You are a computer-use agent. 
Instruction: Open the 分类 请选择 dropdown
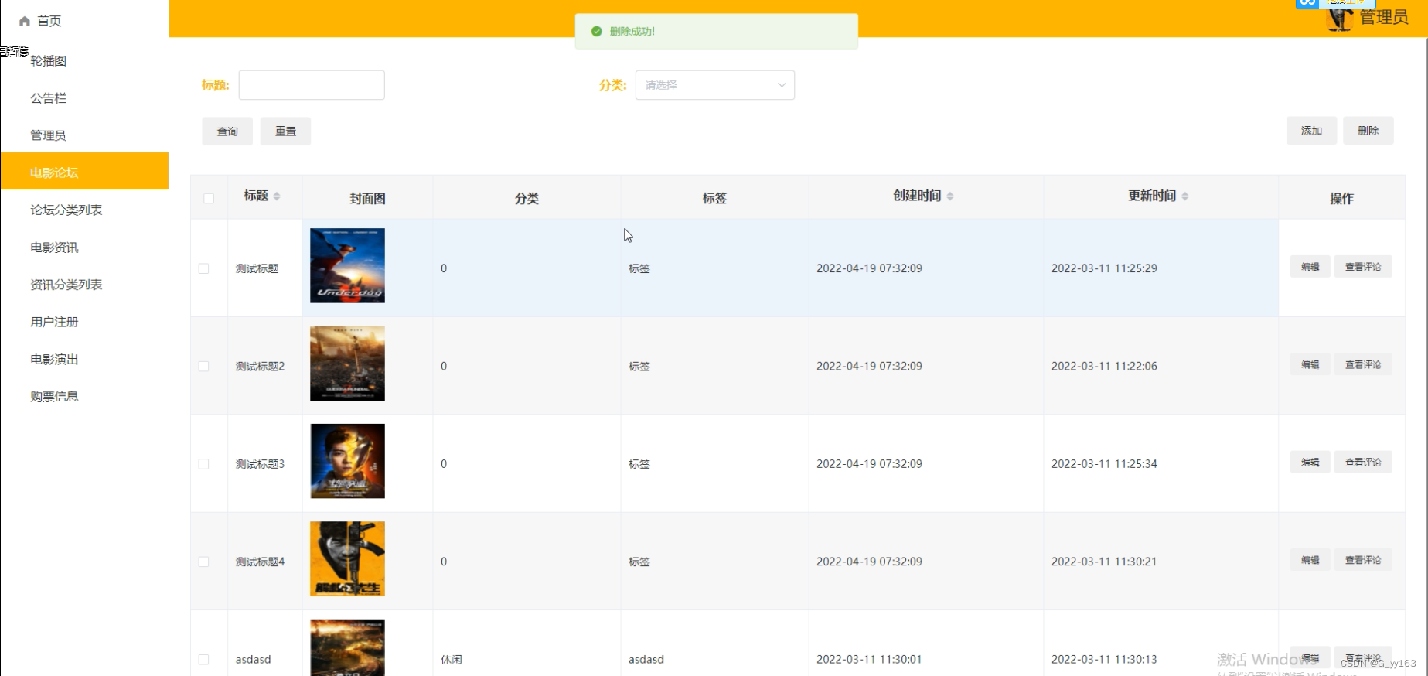click(715, 85)
